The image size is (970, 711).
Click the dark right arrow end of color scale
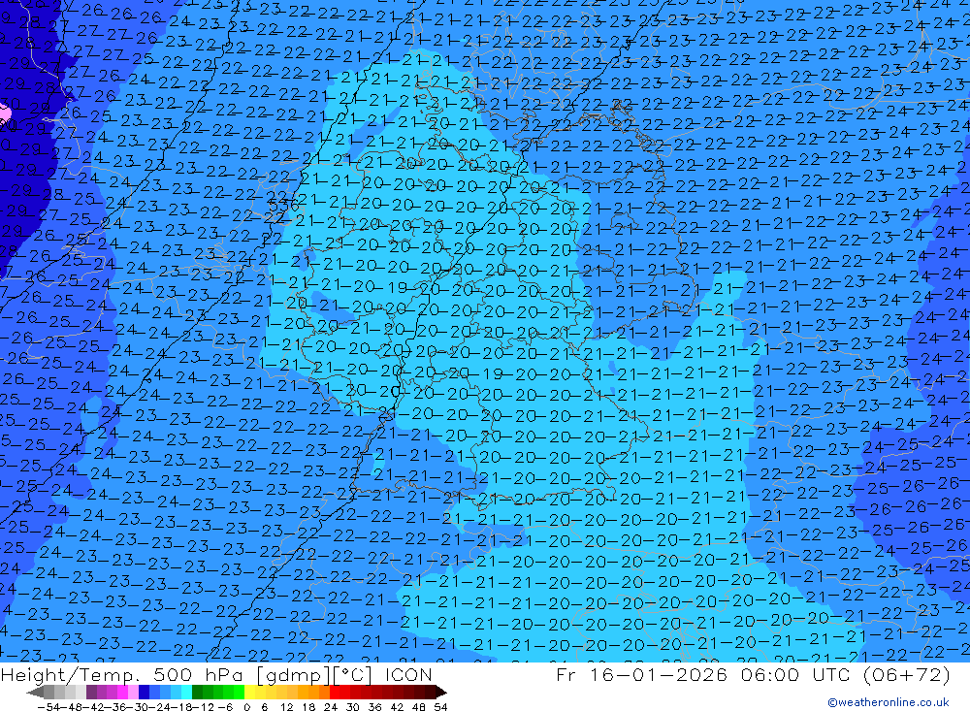point(441,693)
